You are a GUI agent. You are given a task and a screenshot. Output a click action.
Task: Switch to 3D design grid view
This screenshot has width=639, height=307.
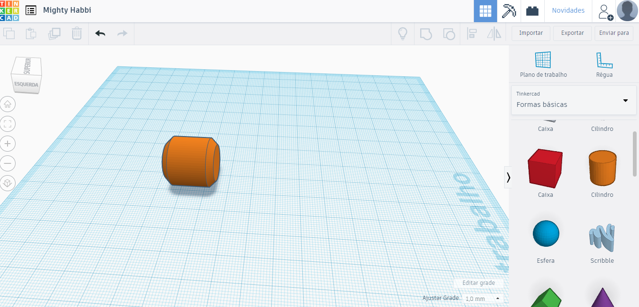[x=485, y=11]
